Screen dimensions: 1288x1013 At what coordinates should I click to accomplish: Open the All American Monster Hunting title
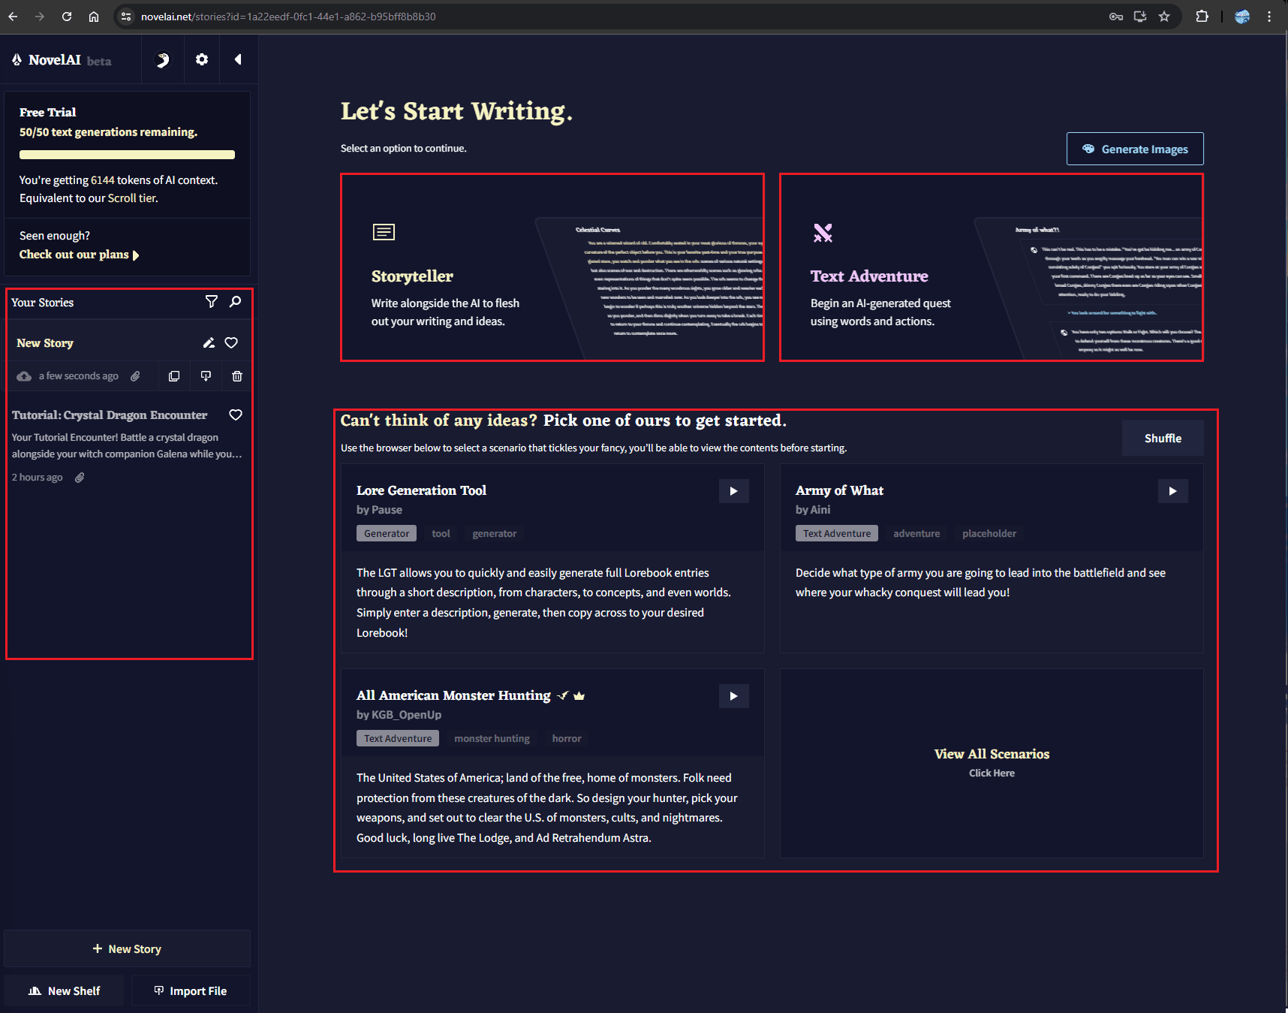453,695
